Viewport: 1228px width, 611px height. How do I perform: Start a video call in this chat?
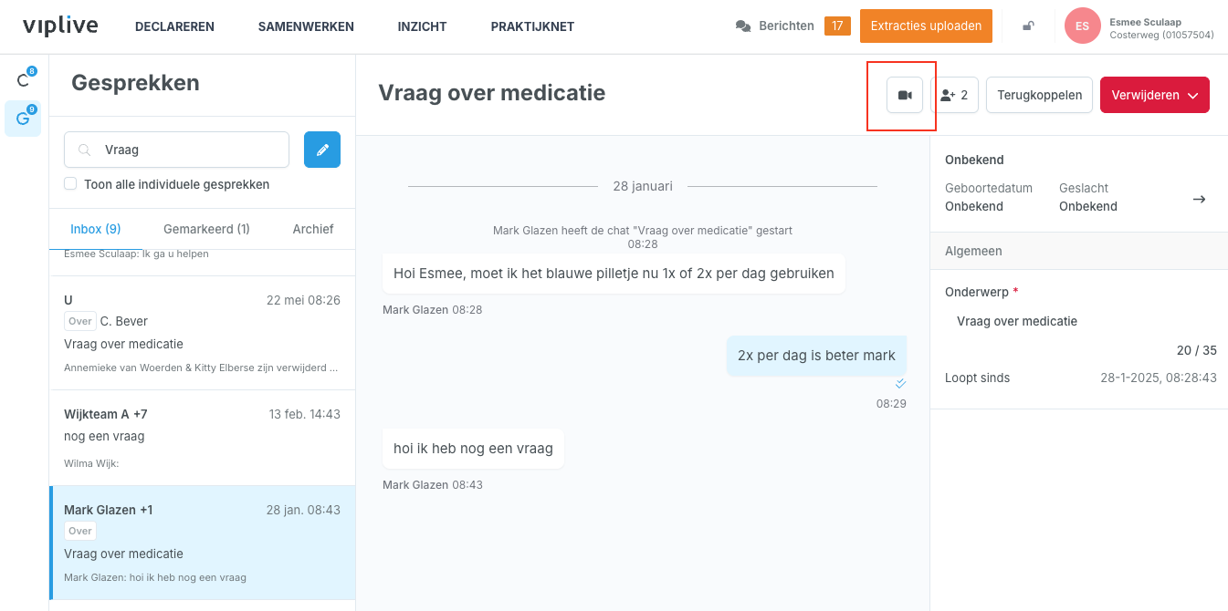tap(905, 95)
